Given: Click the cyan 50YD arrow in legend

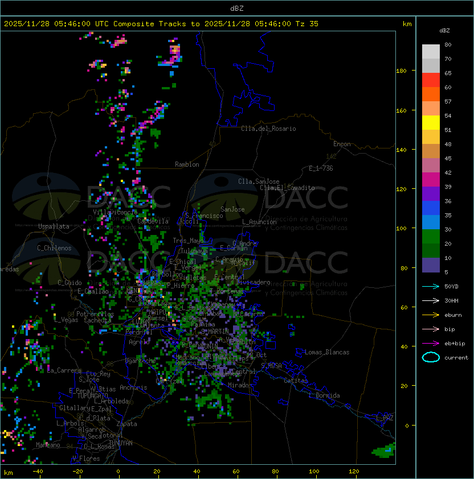Looking at the screenshot, I should [431, 286].
